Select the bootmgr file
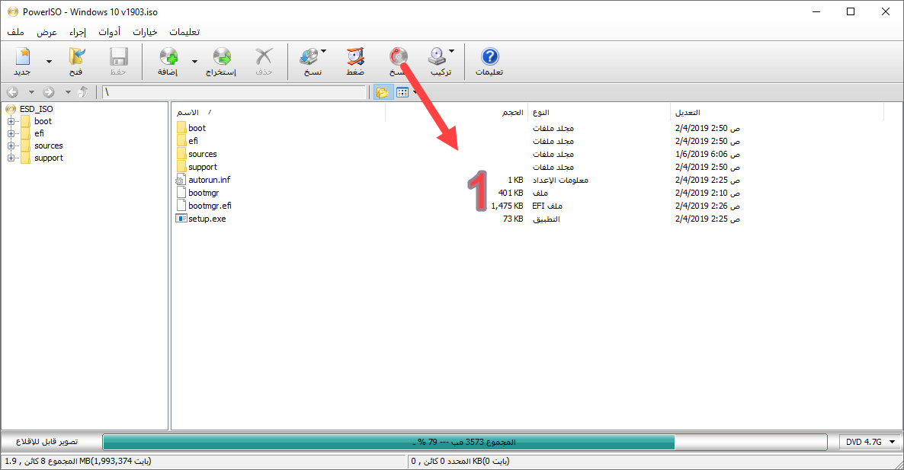This screenshot has width=904, height=470. tap(204, 193)
